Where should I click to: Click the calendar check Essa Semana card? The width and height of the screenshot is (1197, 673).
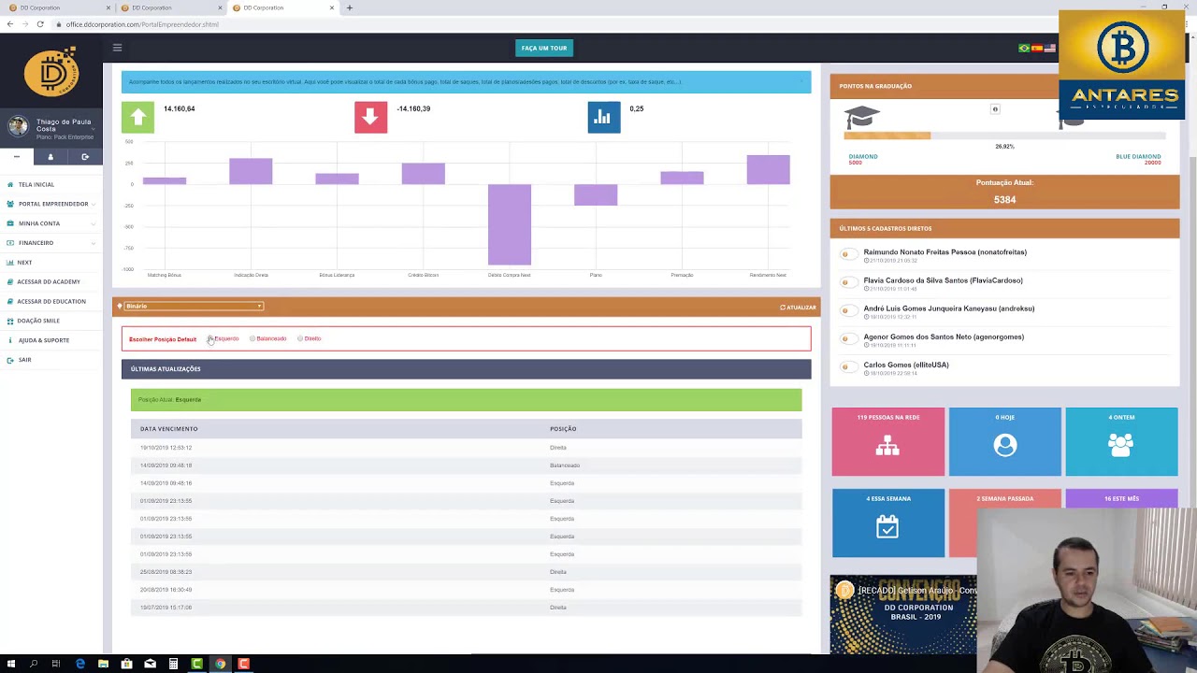pos(887,523)
